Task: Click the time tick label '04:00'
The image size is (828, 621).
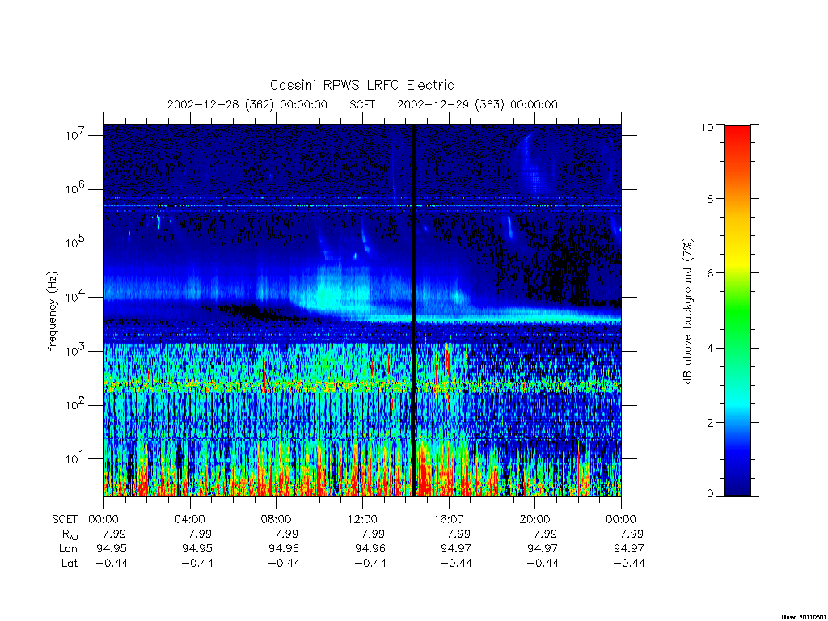Action: [x=189, y=519]
